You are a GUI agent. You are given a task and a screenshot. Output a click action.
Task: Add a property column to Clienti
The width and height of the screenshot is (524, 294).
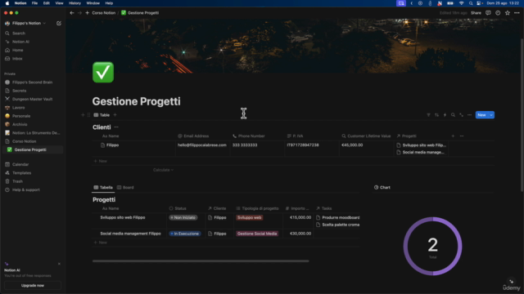453,136
